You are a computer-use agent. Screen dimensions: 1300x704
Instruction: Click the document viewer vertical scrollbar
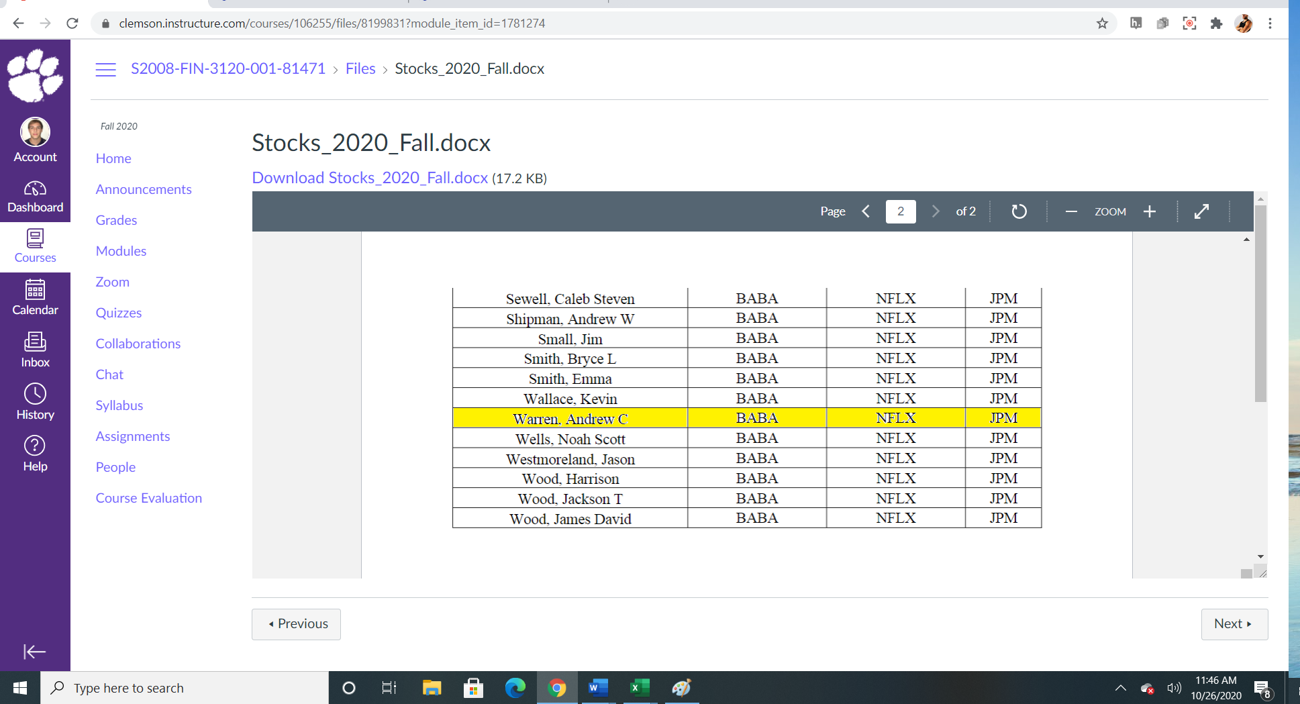1260,303
